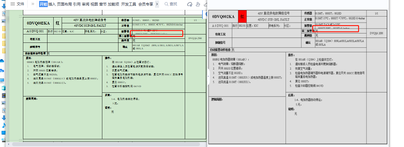Switch to the 插入 tab
The image size is (404, 147).
pos(52,4)
